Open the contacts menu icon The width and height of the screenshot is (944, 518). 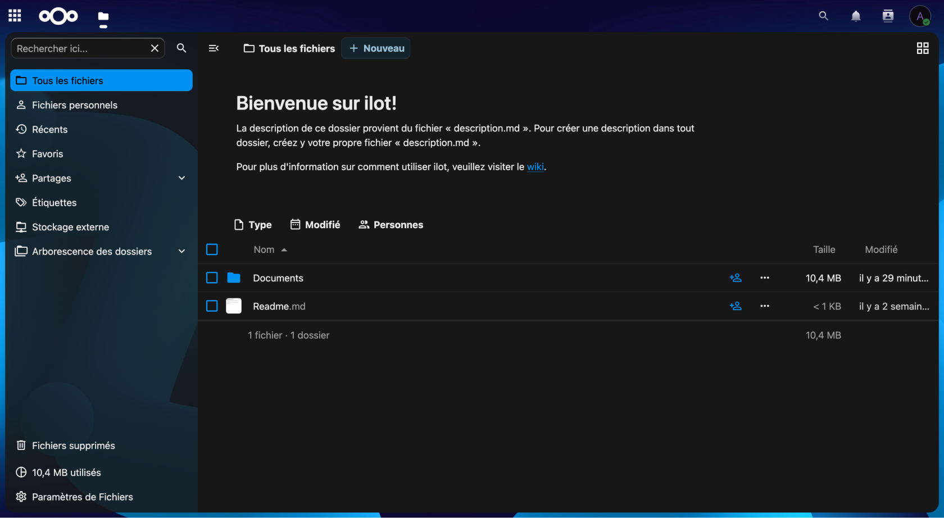(x=888, y=16)
